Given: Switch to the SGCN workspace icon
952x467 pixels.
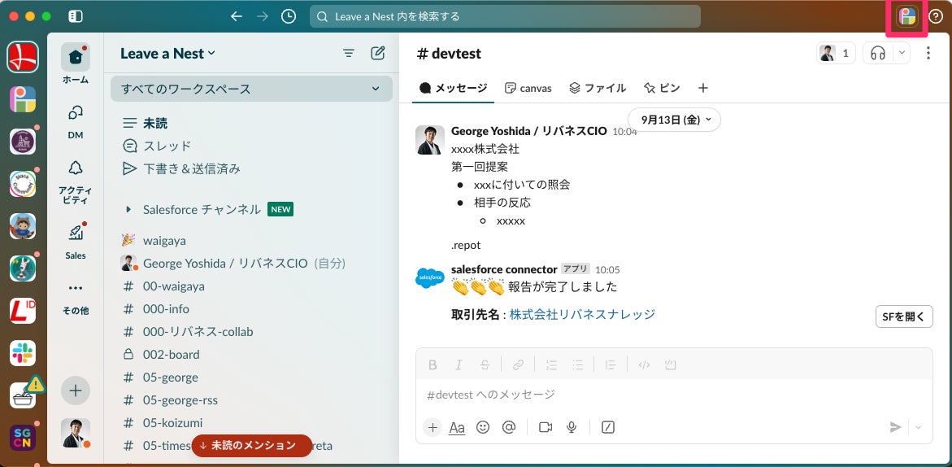Looking at the screenshot, I should point(23,437).
